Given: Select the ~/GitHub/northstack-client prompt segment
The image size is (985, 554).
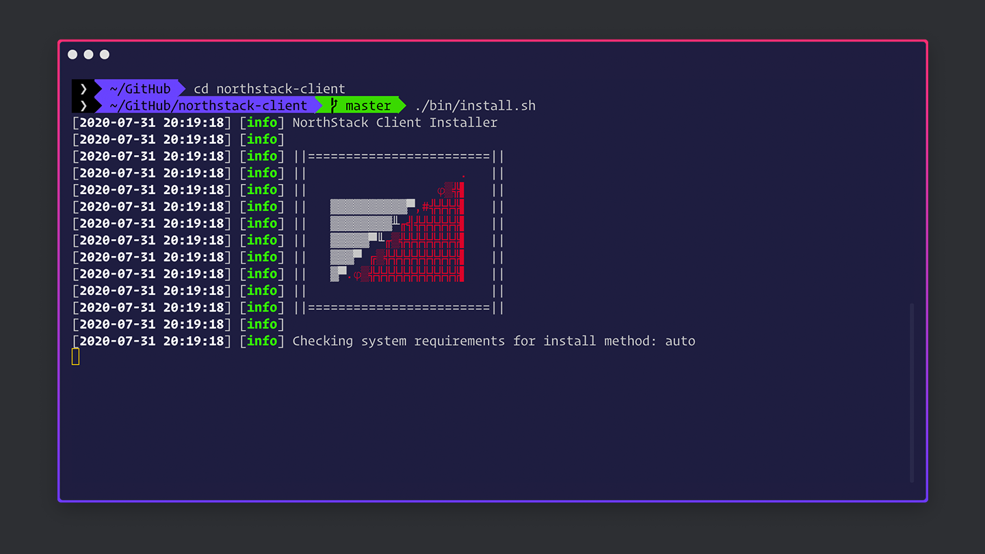Looking at the screenshot, I should coord(208,105).
